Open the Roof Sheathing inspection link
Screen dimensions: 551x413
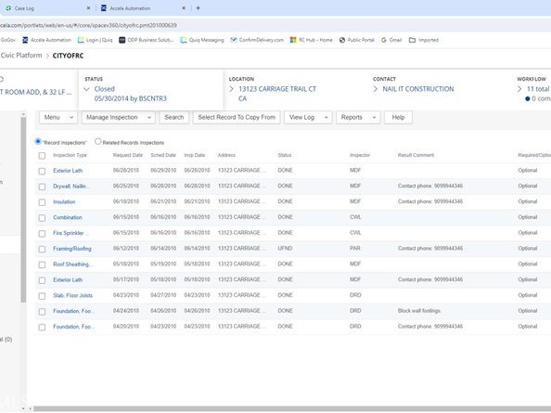pos(73,265)
